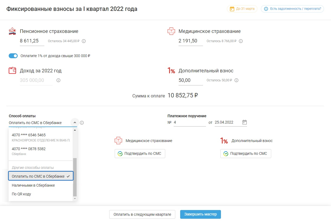Select account 4070 **** 6546 5465
The width and height of the screenshot is (331, 222).
click(40, 137)
